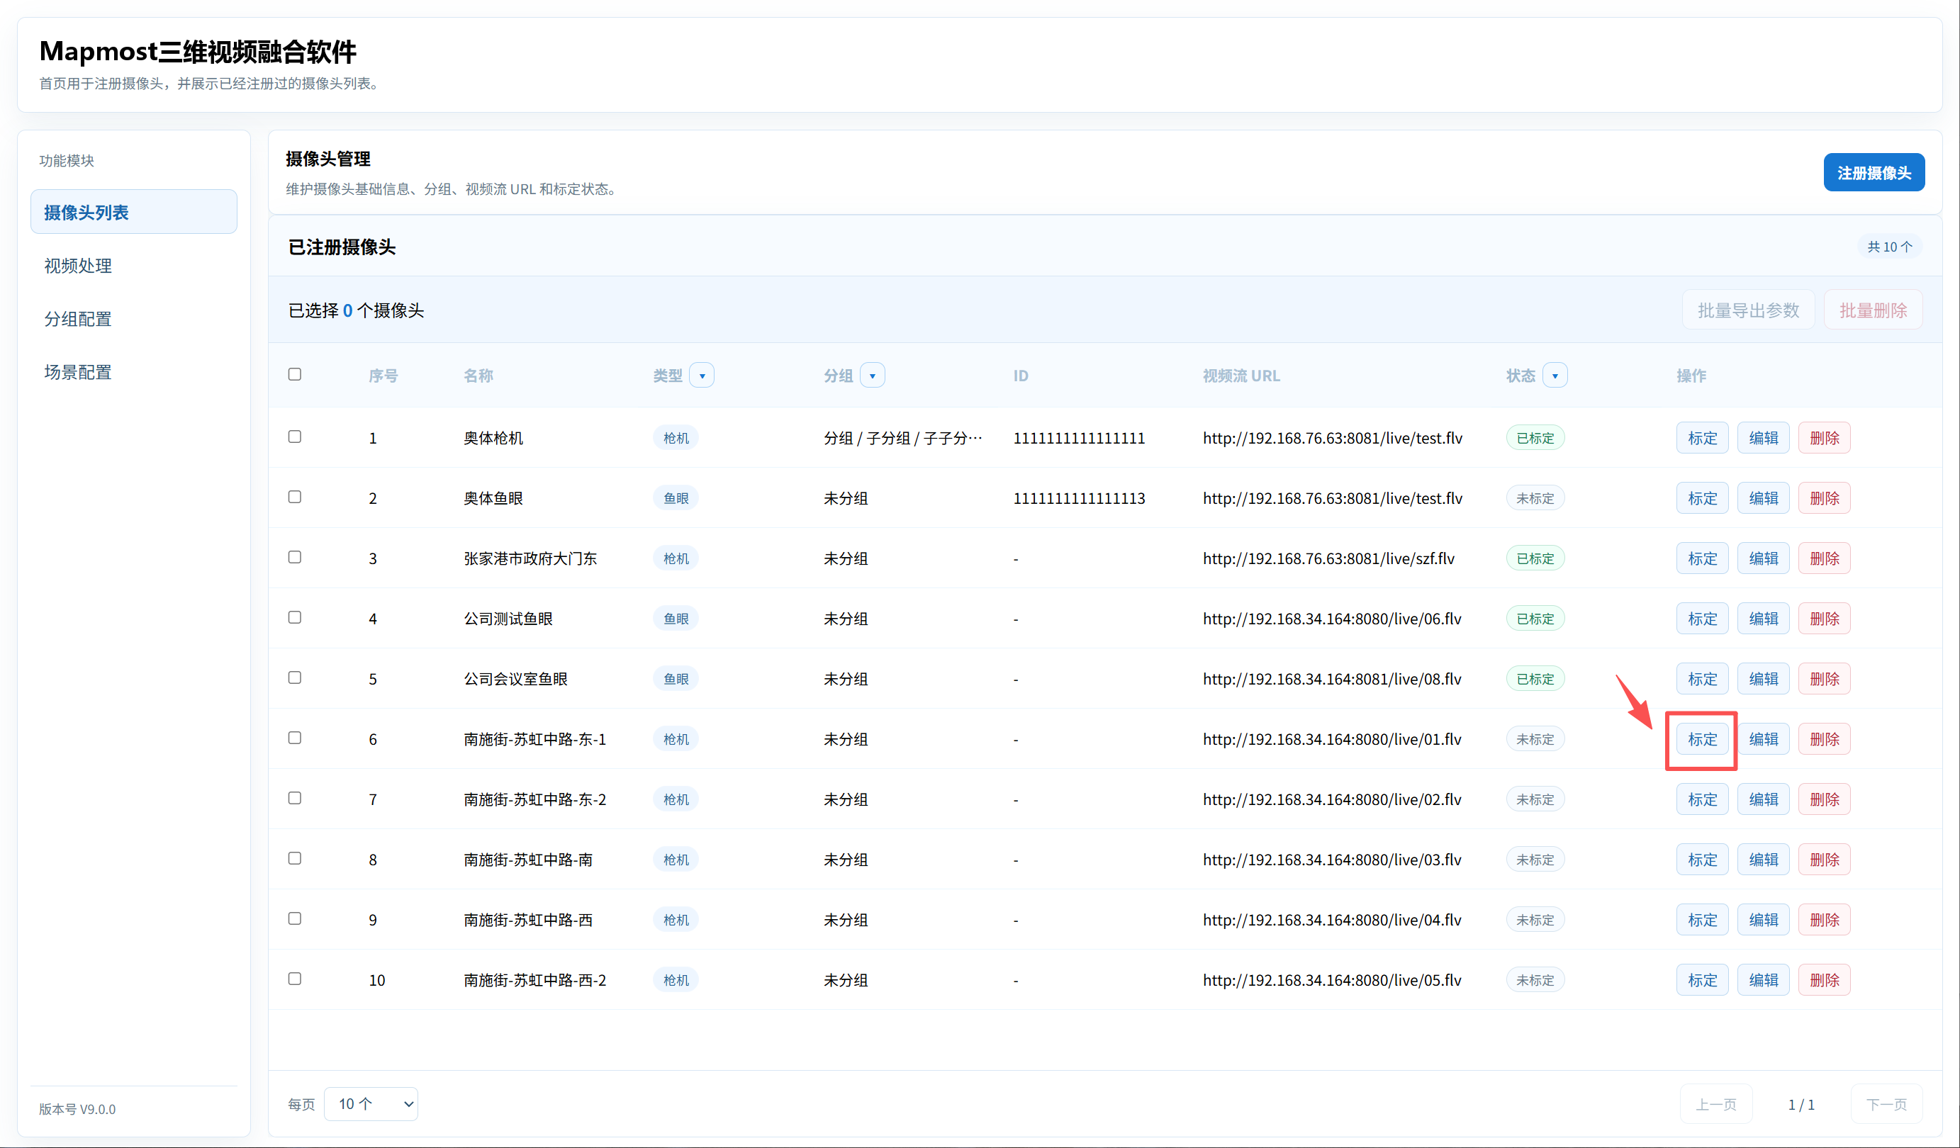The height and width of the screenshot is (1148, 1960).
Task: Click 标定 for 公司测试鱼眼
Action: click(x=1702, y=619)
